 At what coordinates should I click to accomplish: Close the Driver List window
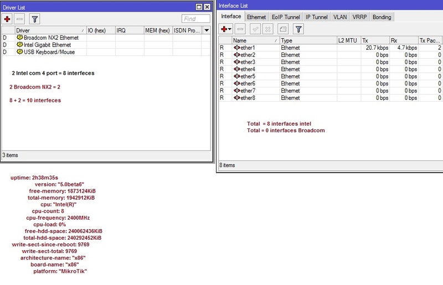tap(207, 7)
